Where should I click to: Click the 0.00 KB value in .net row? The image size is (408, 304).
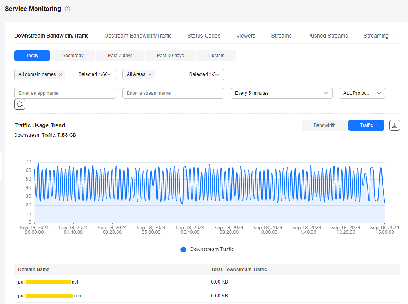[219, 282]
